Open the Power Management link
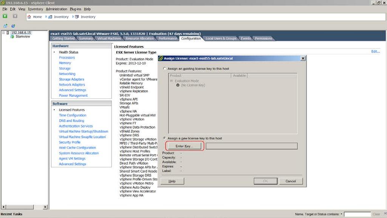Screen dimensions: 387x218 click(73, 96)
